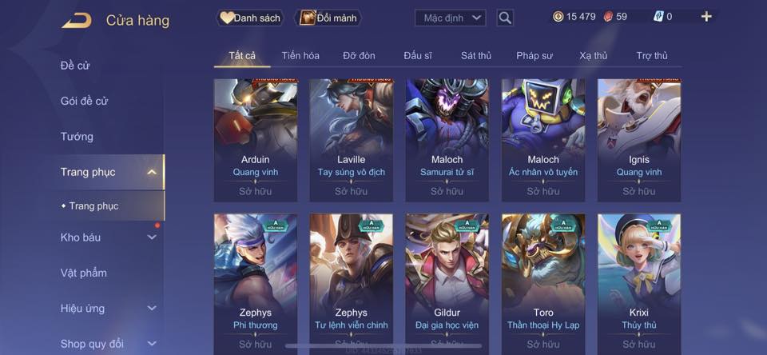Open Đổi mảnh fragment exchange button

click(x=328, y=18)
